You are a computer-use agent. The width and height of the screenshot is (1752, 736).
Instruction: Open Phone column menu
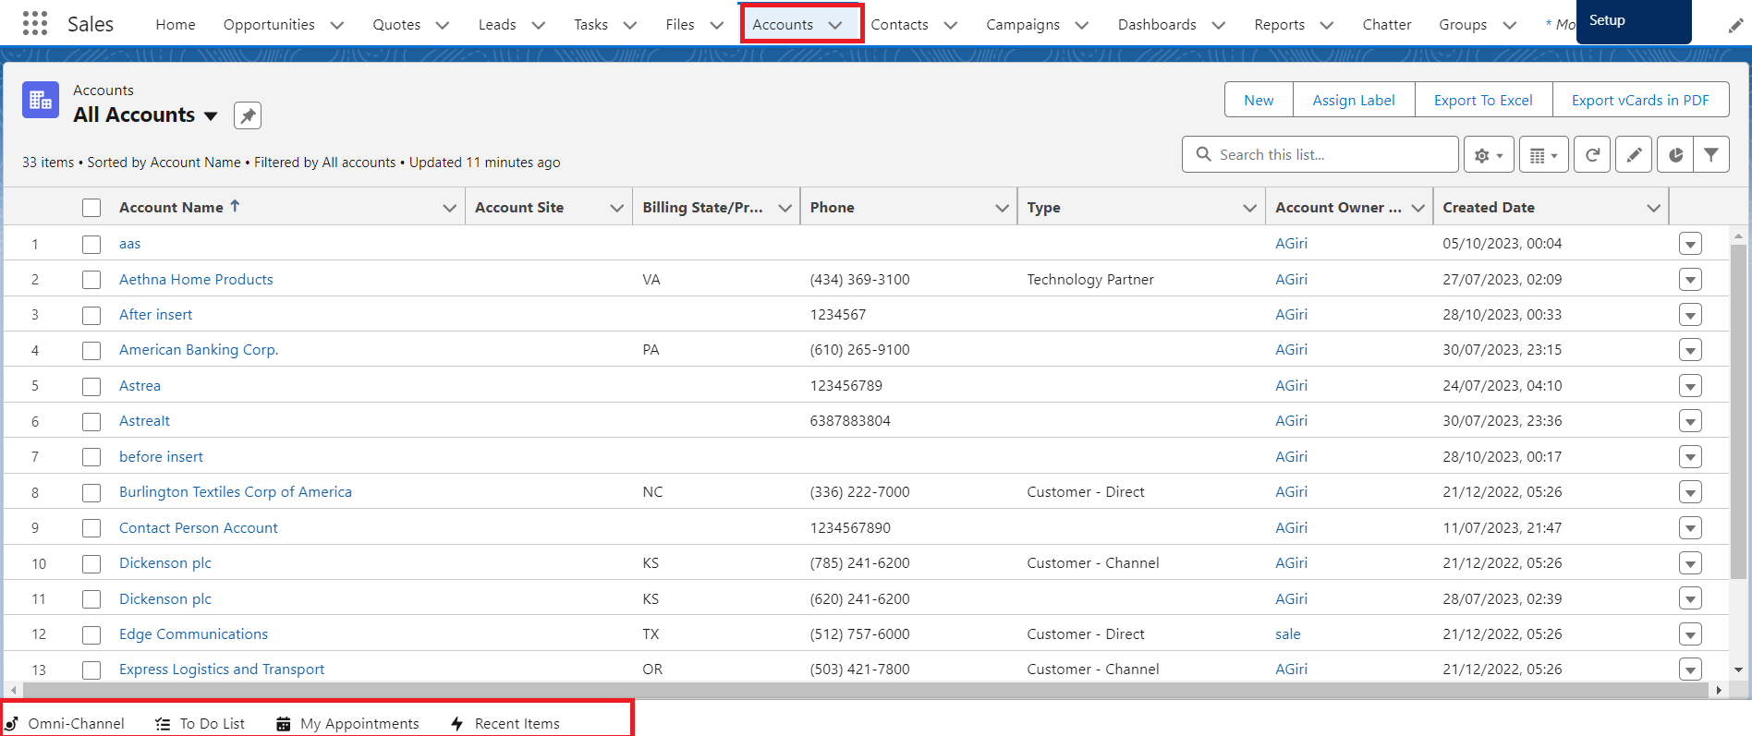1002,208
